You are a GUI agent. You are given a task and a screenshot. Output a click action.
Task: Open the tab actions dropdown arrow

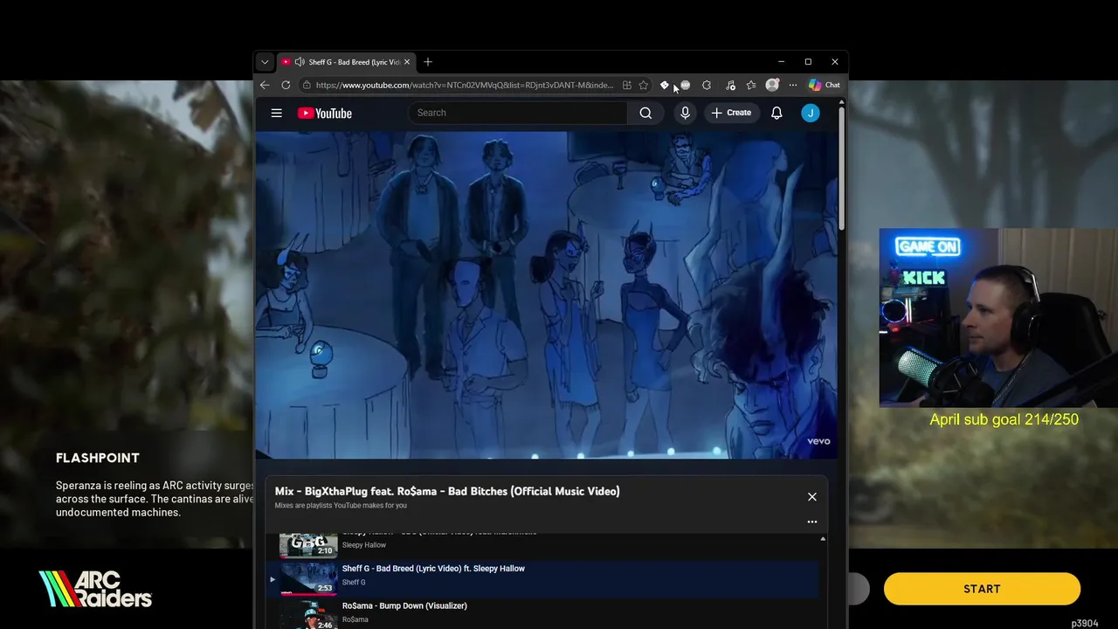click(x=265, y=62)
